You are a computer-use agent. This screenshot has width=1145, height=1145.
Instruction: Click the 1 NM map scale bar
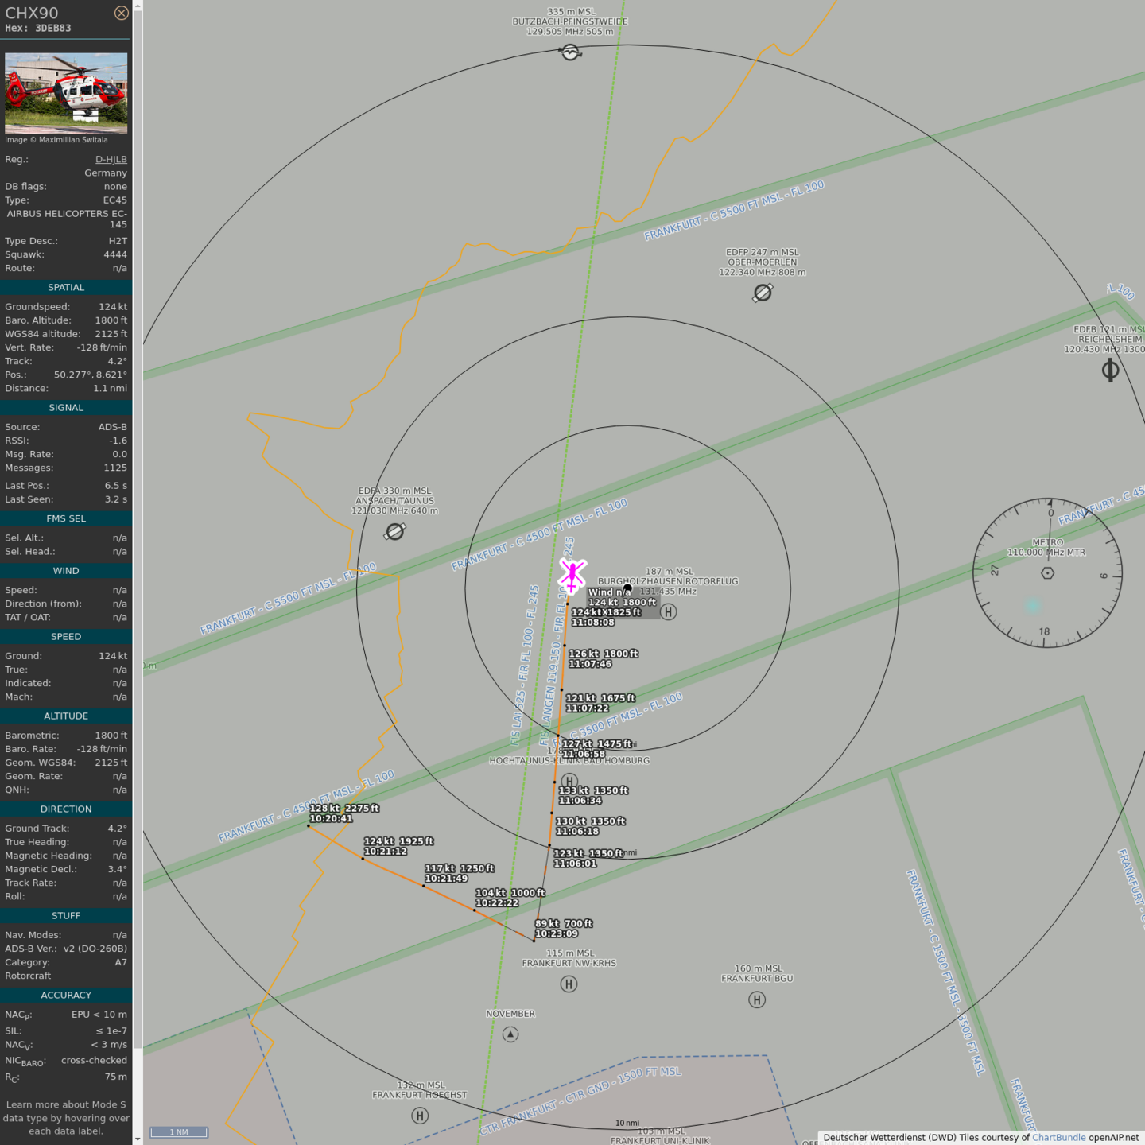pyautogui.click(x=179, y=1132)
